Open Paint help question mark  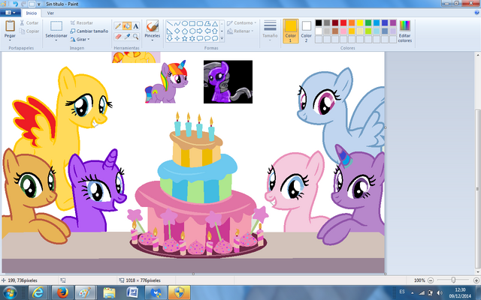coord(476,13)
